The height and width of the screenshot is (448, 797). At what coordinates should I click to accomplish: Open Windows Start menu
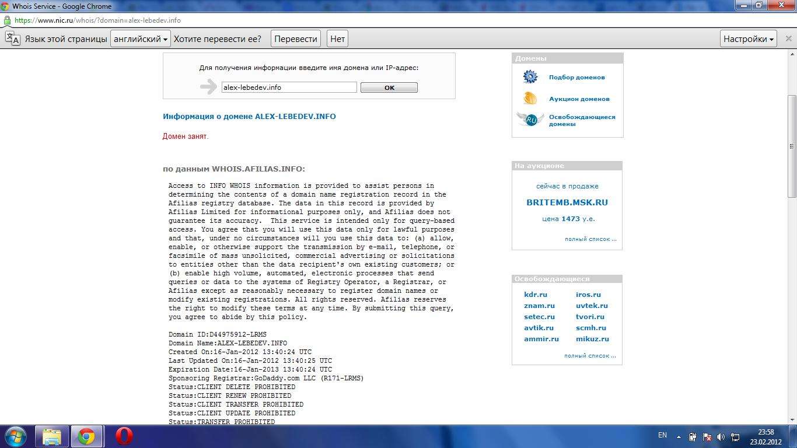(15, 436)
